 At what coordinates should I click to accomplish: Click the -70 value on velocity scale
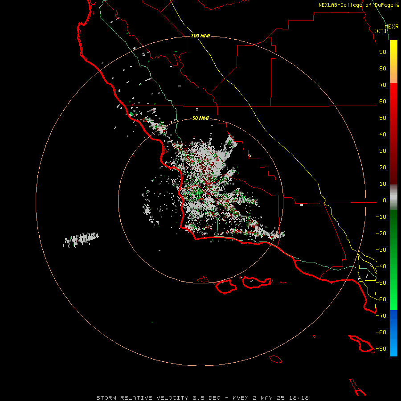click(x=381, y=316)
